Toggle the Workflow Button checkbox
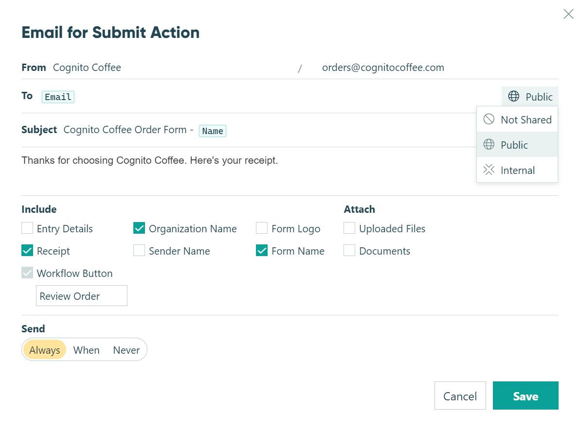Image resolution: width=580 pixels, height=430 pixels. pos(27,273)
